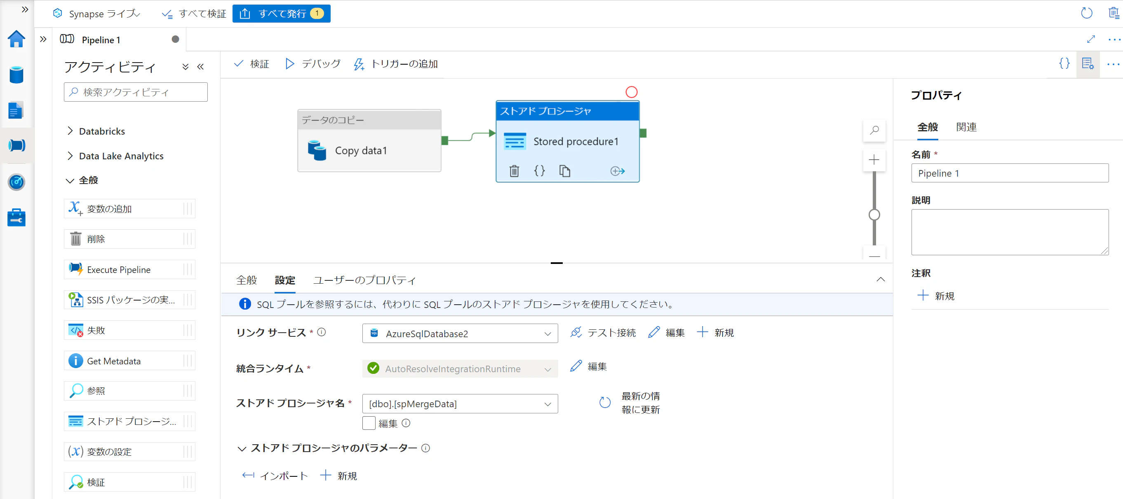The image size is (1123, 499).
Task: Expand the resources pane beside Pipeline 1
Action: [43, 39]
